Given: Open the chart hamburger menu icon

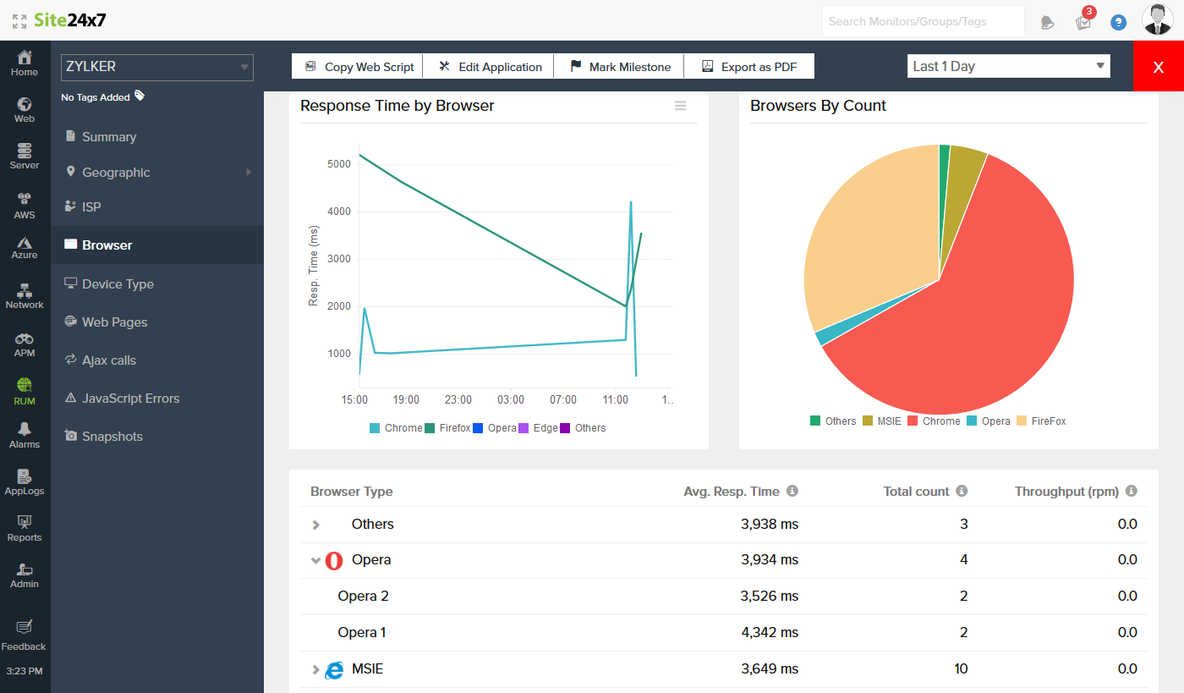Looking at the screenshot, I should coord(680,106).
